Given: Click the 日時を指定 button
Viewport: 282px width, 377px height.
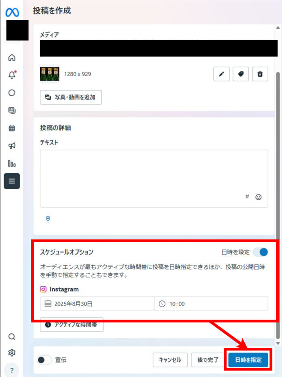Looking at the screenshot, I should click(x=248, y=360).
